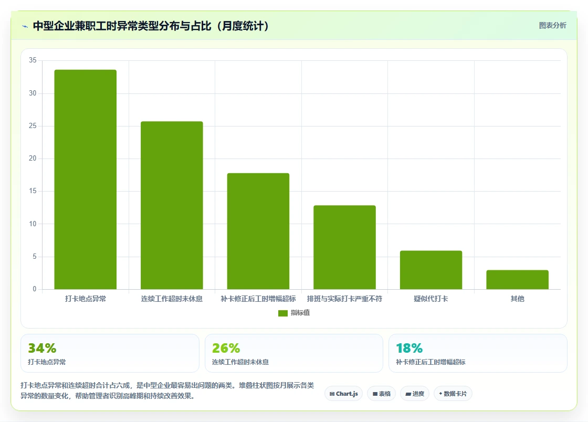588x422 pixels.
Task: Toggle the 指标值 legend color box
Action: [x=283, y=313]
